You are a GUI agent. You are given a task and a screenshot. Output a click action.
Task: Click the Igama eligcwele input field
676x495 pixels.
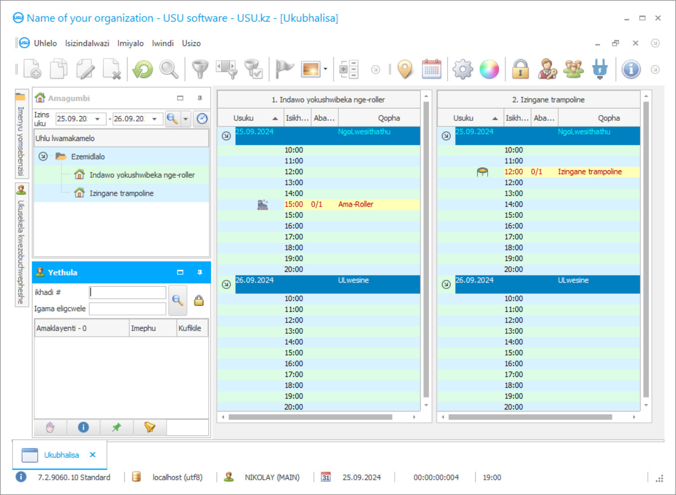click(128, 309)
